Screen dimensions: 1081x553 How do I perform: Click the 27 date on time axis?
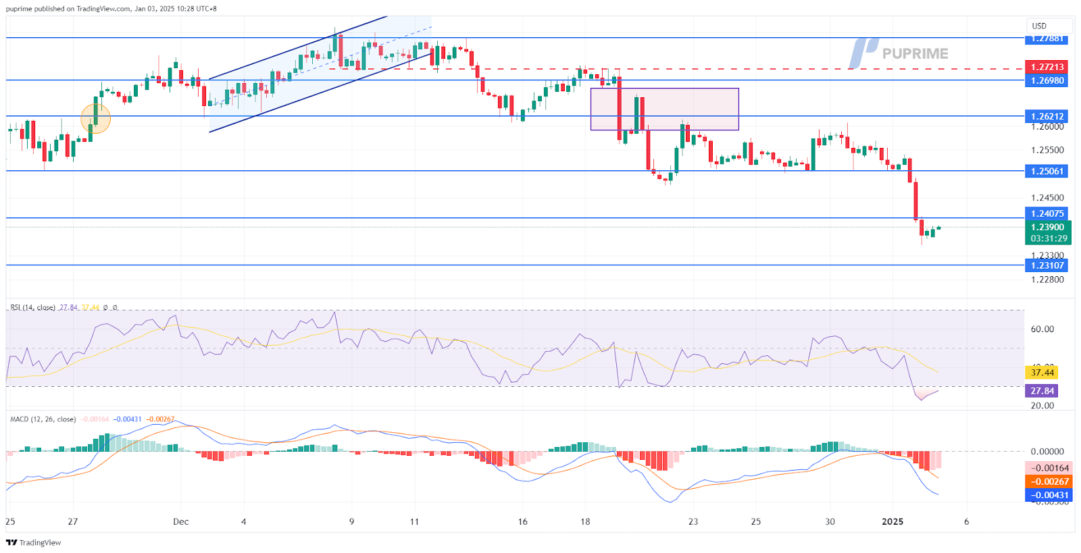point(73,521)
